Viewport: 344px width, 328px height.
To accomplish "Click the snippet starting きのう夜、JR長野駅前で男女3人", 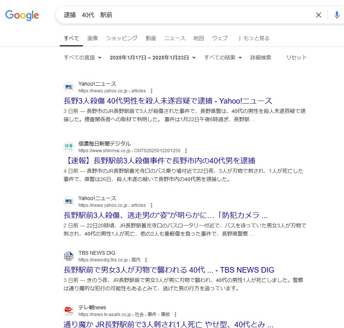I will coord(183,284).
